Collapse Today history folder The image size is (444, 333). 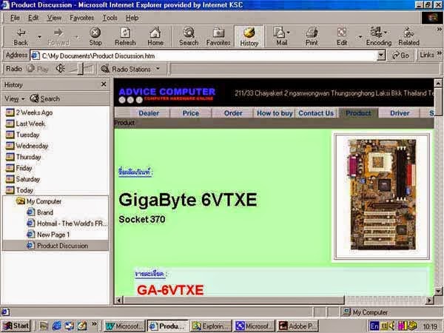point(19,190)
